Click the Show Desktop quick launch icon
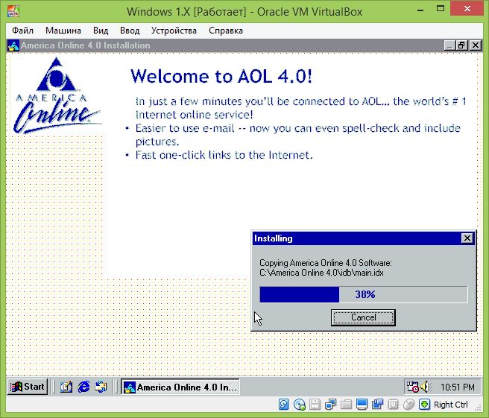 point(66,387)
